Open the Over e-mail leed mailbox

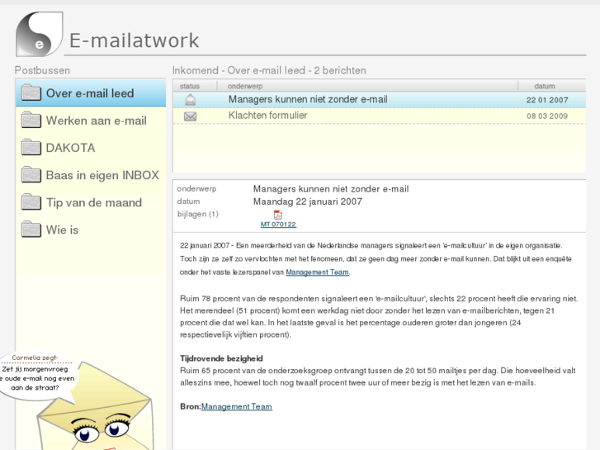pos(91,92)
